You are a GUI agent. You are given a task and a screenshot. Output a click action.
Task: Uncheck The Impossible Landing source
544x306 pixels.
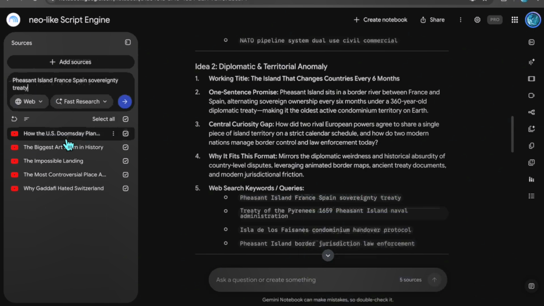tap(125, 161)
